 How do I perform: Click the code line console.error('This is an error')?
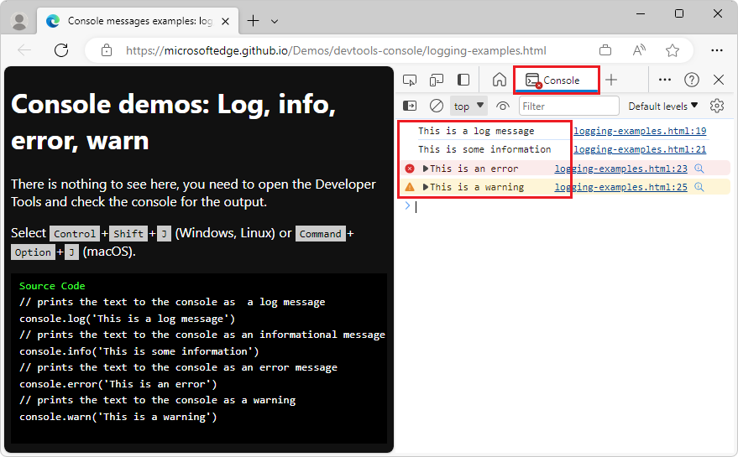pyautogui.click(x=118, y=384)
